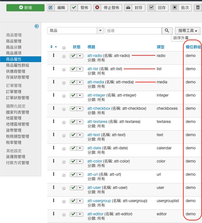Click into the 搜尋 search field
Viewport: 202px width, 223px height.
pos(133,31)
